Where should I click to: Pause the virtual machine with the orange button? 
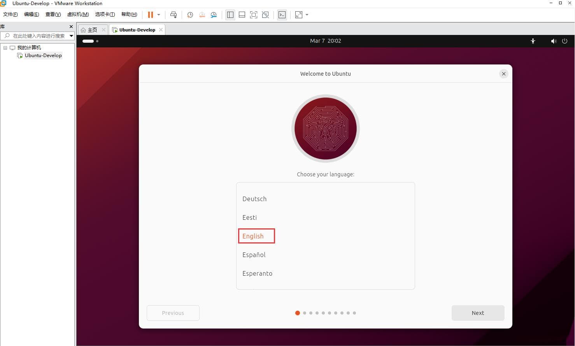pos(150,15)
